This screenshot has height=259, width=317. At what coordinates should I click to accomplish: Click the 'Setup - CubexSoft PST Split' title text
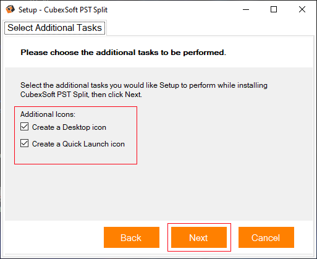pos(63,10)
